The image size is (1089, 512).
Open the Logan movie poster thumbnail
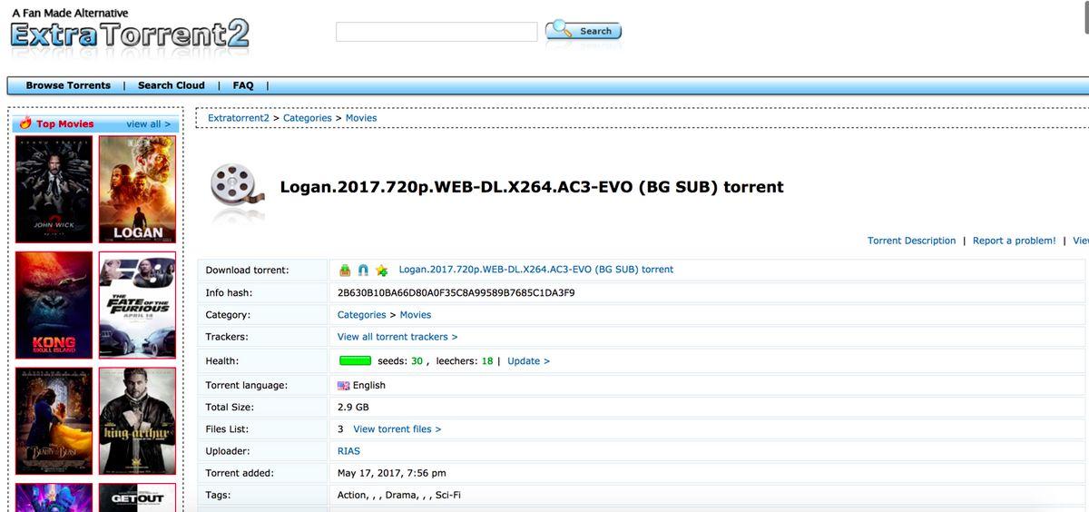[137, 190]
